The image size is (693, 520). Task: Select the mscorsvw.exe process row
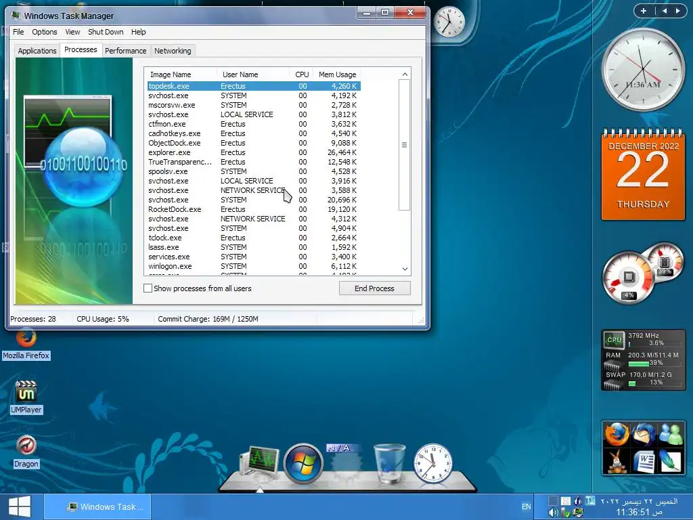click(254, 105)
